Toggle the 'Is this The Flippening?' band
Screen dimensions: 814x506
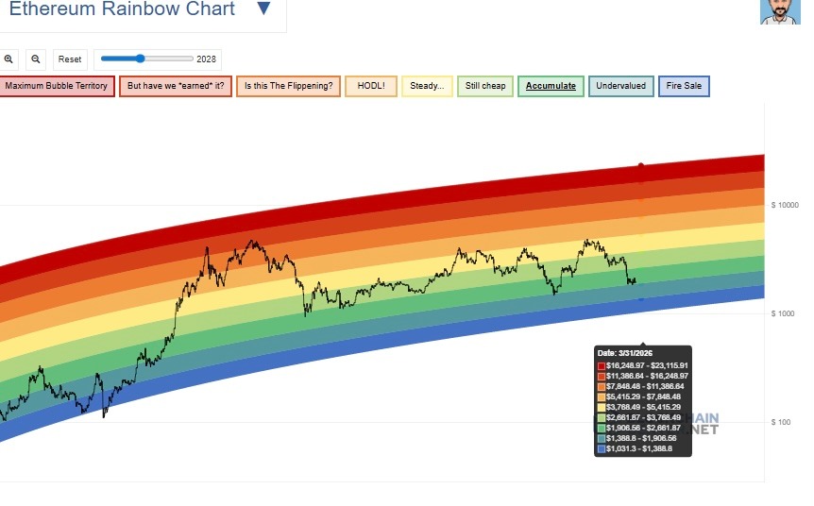click(x=288, y=86)
